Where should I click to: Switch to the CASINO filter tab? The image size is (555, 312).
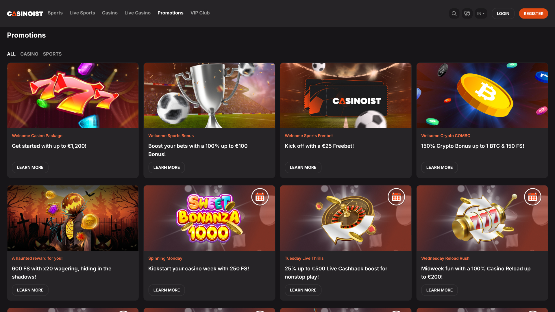tap(29, 54)
